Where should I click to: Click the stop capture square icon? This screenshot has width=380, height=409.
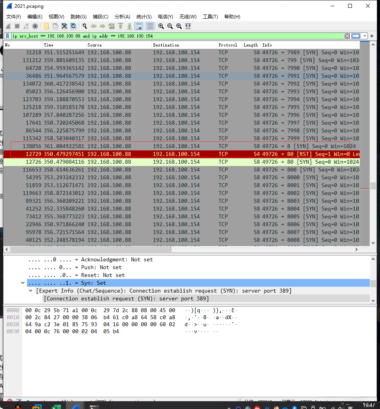tap(17, 26)
